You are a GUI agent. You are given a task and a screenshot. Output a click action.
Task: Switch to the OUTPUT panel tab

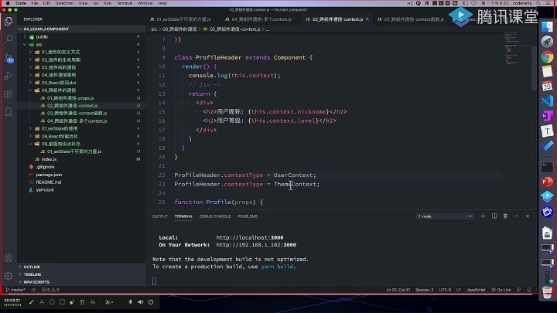pos(160,216)
